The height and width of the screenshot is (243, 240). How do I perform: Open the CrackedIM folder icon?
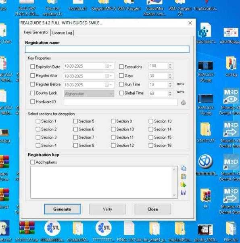point(77,231)
